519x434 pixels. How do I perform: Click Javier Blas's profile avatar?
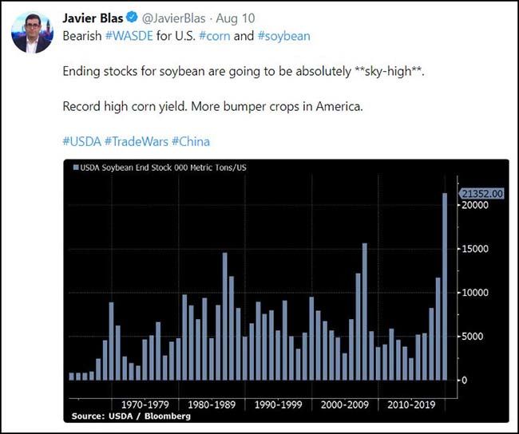[32, 34]
